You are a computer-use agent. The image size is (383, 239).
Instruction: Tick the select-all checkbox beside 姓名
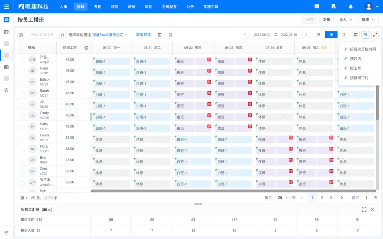click(x=23, y=47)
